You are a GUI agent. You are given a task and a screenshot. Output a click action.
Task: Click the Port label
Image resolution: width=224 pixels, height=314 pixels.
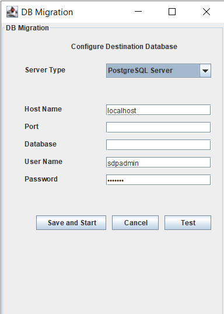[x=32, y=127]
